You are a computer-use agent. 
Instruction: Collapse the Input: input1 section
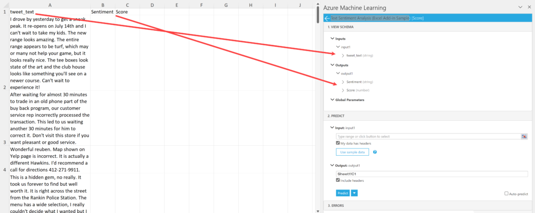pos(332,128)
